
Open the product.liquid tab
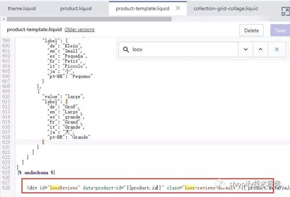(x=76, y=9)
